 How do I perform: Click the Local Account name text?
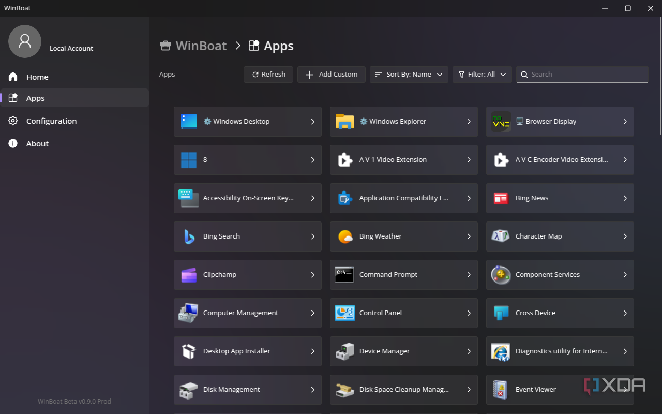pos(71,48)
